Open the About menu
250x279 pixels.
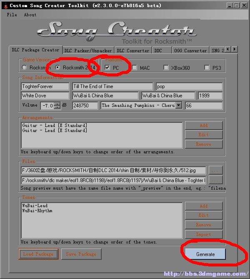click(30, 15)
